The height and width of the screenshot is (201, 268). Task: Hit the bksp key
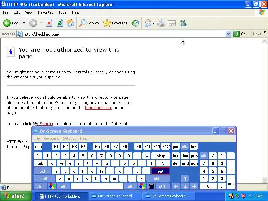pos(161,156)
